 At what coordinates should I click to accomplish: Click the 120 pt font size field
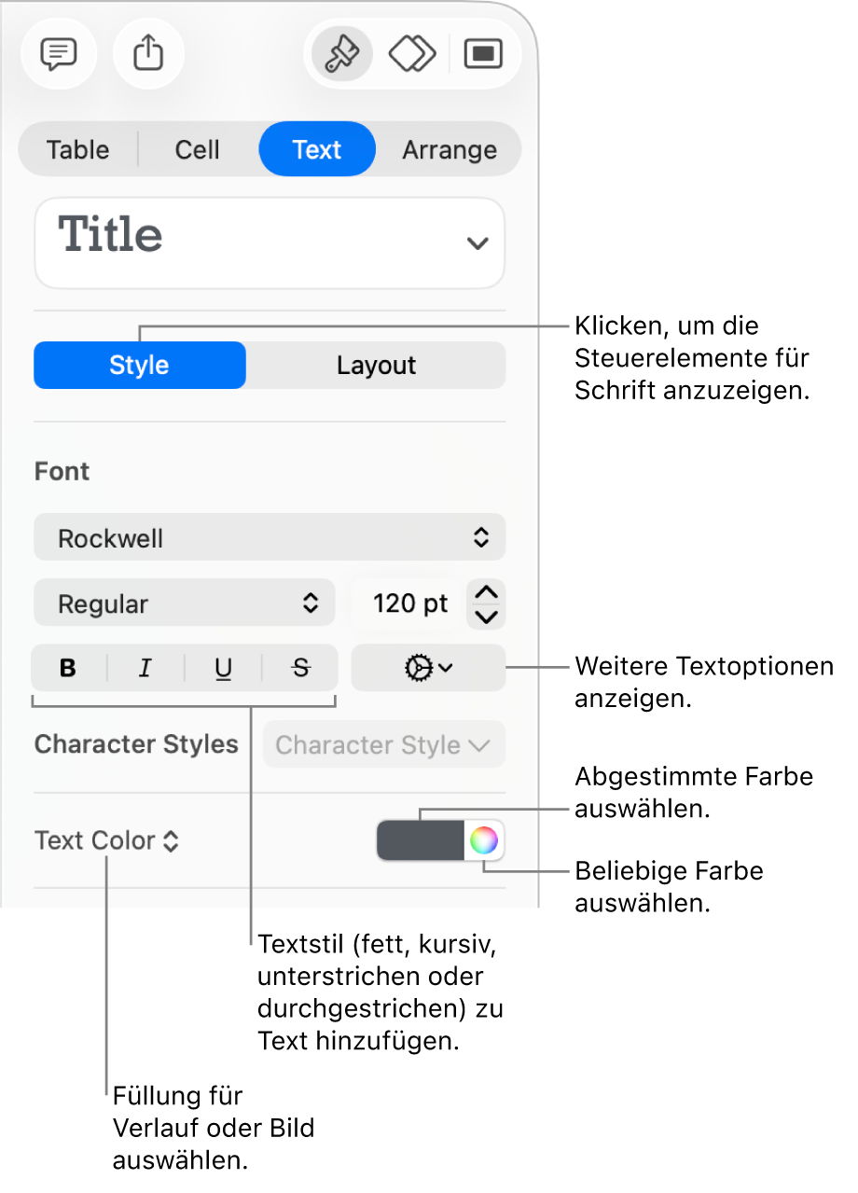409,603
